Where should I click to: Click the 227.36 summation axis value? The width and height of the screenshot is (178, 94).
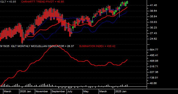[x=154, y=72]
